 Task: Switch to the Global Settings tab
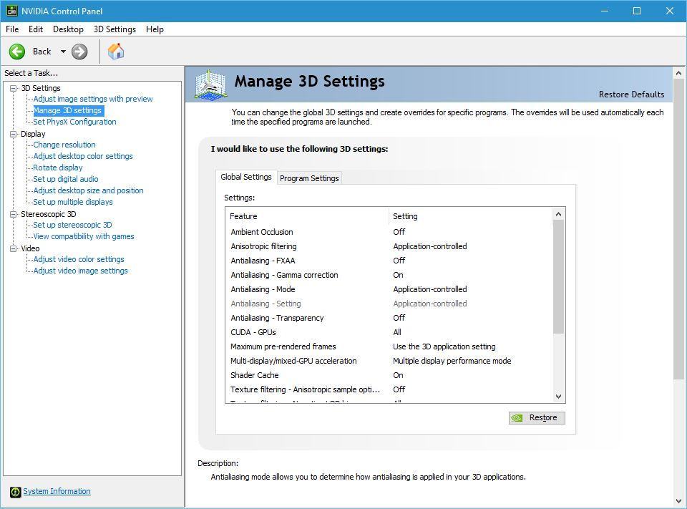click(245, 177)
